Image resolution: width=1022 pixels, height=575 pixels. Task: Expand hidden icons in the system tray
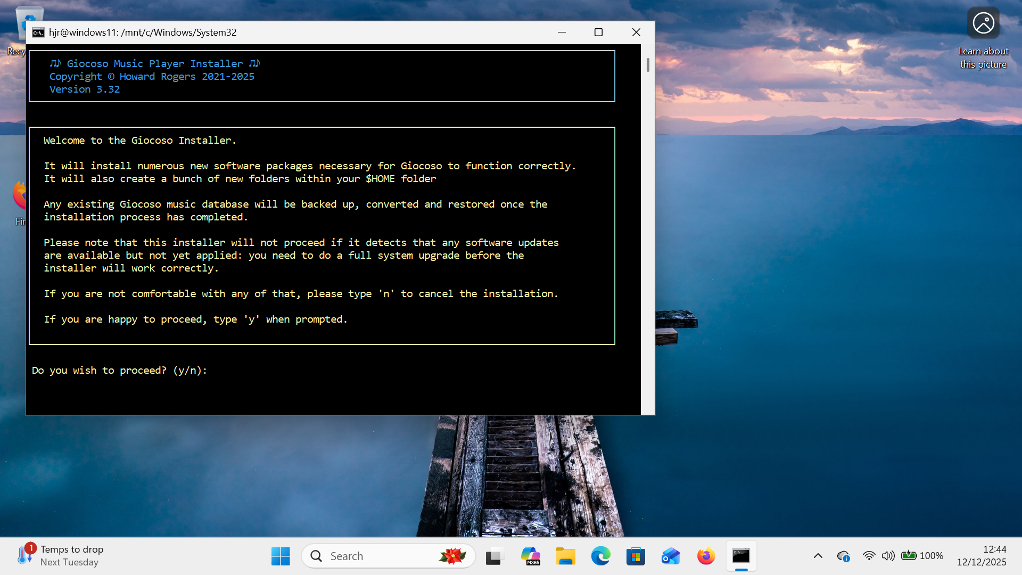click(818, 555)
